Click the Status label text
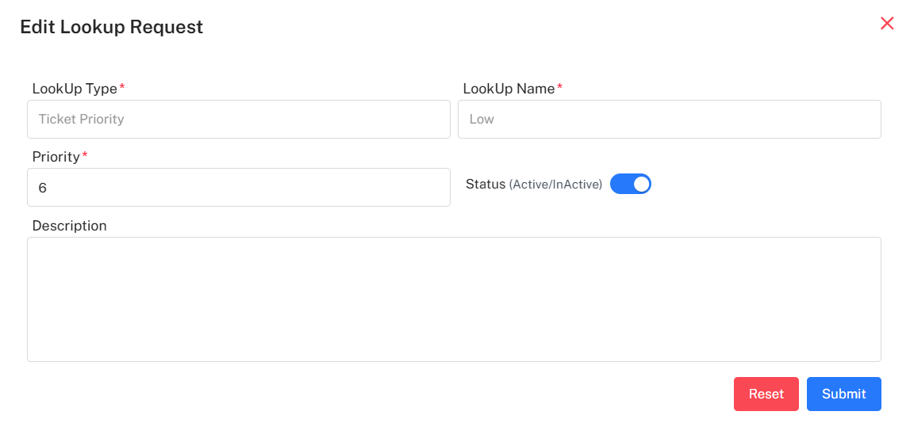This screenshot has width=910, height=438. coord(485,184)
